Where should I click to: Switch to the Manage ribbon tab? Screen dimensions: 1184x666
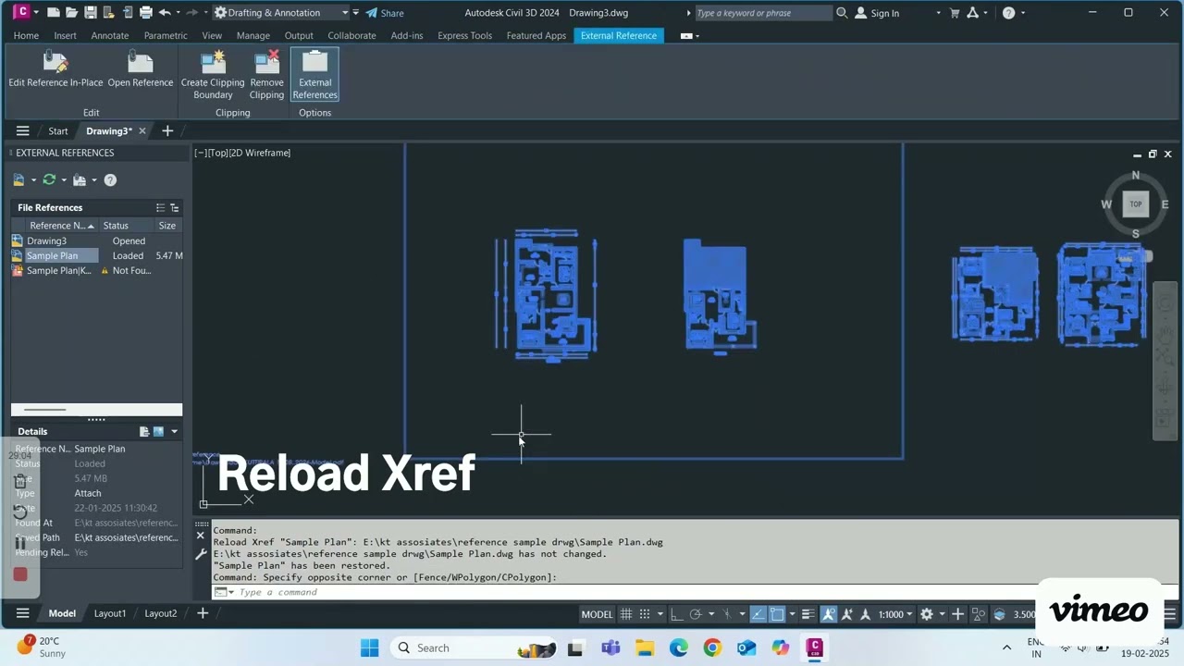253,35
